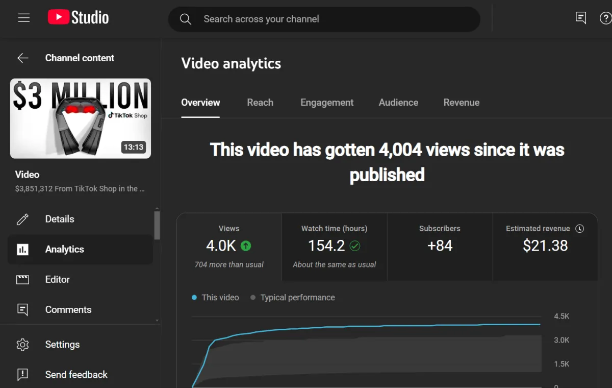Screen dimensions: 612x388
Task: Select the Subscribers metric card
Action: pos(440,247)
